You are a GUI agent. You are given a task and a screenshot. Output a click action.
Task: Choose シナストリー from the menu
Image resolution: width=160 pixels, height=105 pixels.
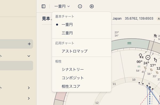point(82,70)
